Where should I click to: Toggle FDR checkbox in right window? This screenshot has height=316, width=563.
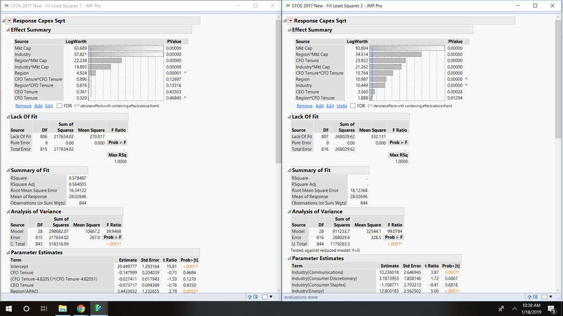point(353,106)
